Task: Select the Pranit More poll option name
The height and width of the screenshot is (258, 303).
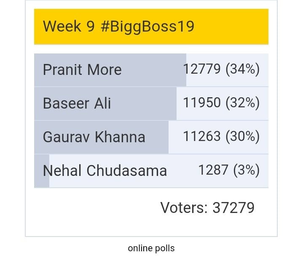Action: coord(82,69)
